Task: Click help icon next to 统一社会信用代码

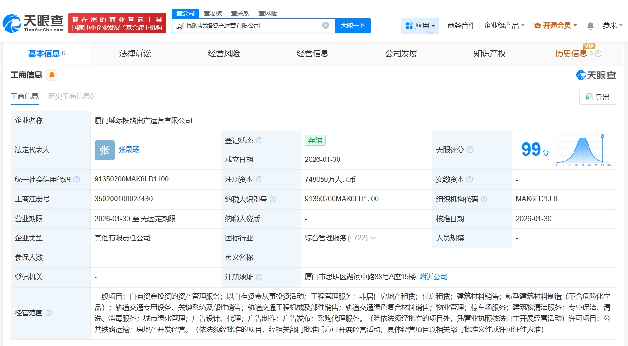Action: click(77, 180)
